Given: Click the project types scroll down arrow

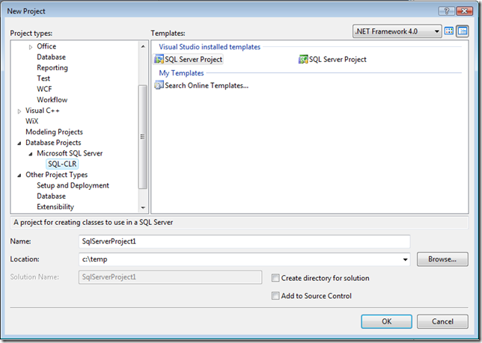Looking at the screenshot, I should tap(143, 208).
